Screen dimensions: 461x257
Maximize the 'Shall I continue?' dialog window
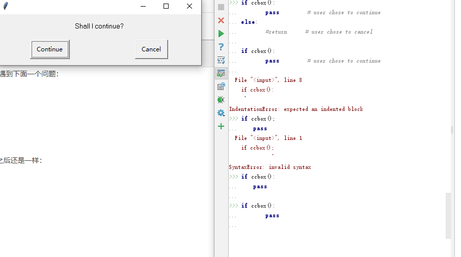pyautogui.click(x=166, y=6)
